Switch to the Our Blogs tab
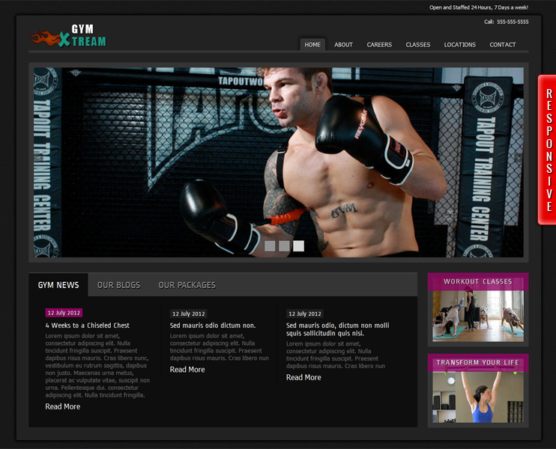The width and height of the screenshot is (556, 449). (x=118, y=285)
